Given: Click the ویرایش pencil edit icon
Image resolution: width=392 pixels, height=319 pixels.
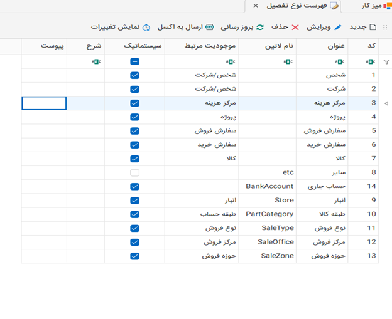Looking at the screenshot, I should 338,28.
